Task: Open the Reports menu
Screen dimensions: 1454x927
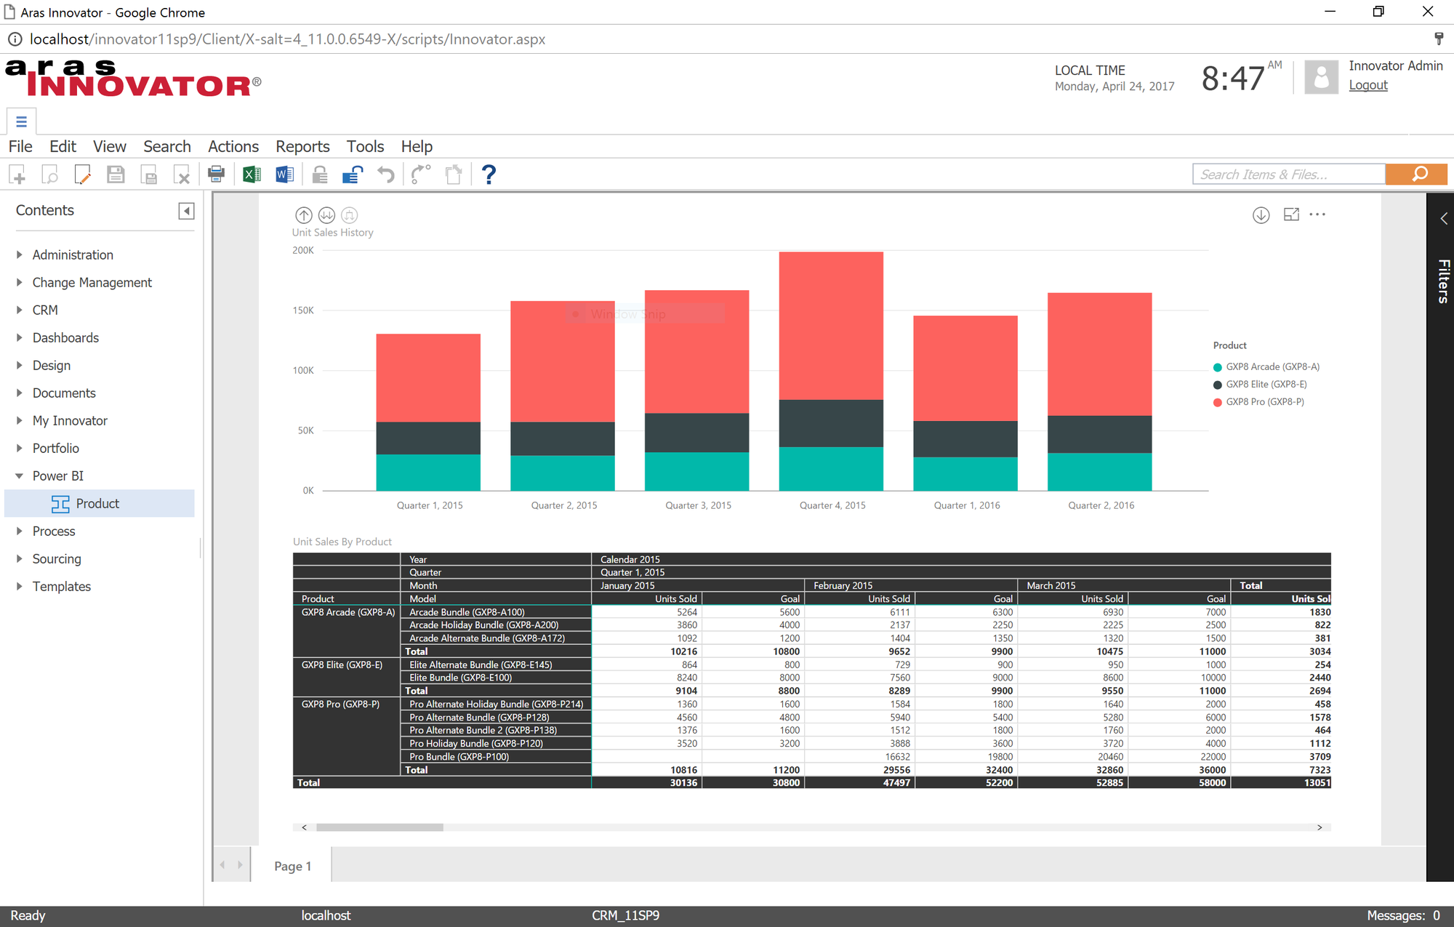Action: click(302, 147)
